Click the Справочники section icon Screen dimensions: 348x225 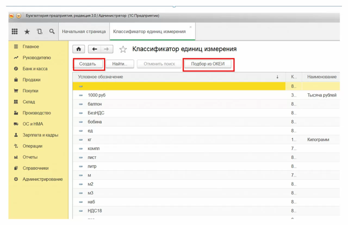[x=16, y=168]
